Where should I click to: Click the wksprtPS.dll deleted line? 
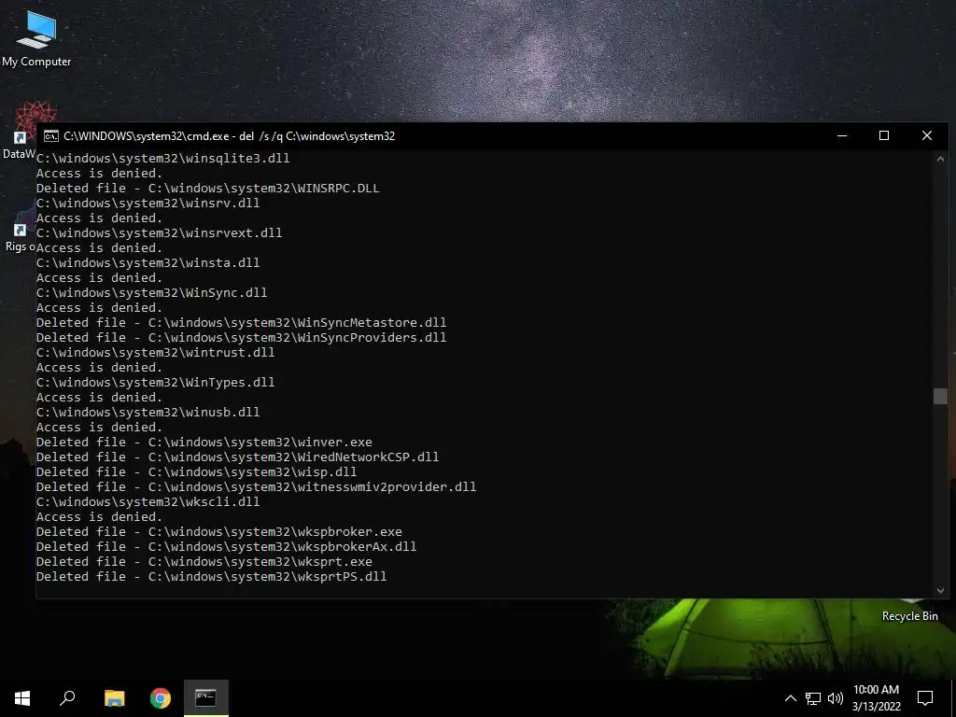[x=212, y=576]
